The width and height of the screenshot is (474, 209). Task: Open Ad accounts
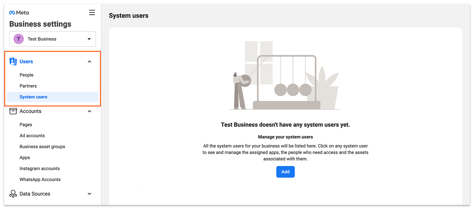tap(32, 136)
